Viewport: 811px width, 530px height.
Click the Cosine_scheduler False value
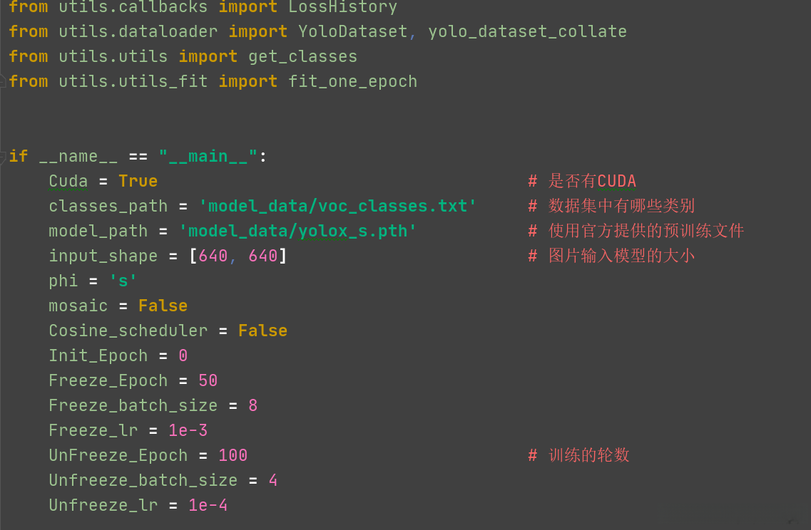(262, 331)
